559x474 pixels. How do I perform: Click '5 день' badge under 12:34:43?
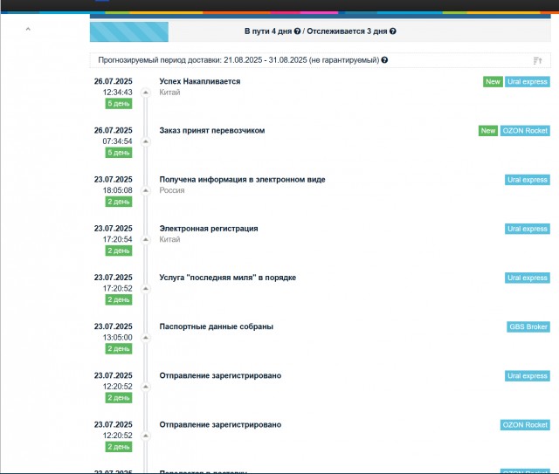(x=119, y=104)
